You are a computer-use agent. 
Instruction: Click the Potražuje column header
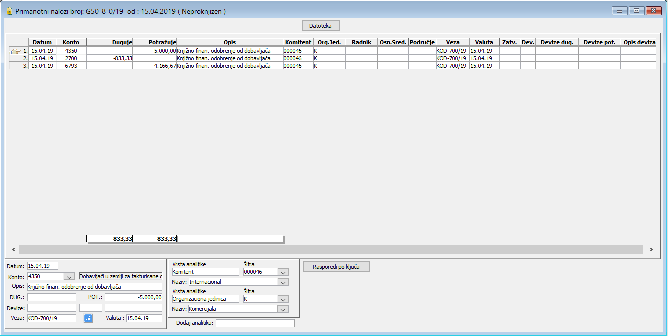click(155, 42)
